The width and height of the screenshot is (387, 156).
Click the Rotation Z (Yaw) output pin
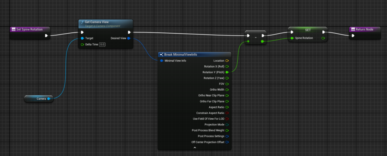pyautogui.click(x=227, y=78)
